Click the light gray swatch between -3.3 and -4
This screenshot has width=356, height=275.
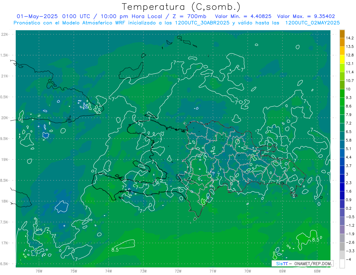point(342,255)
